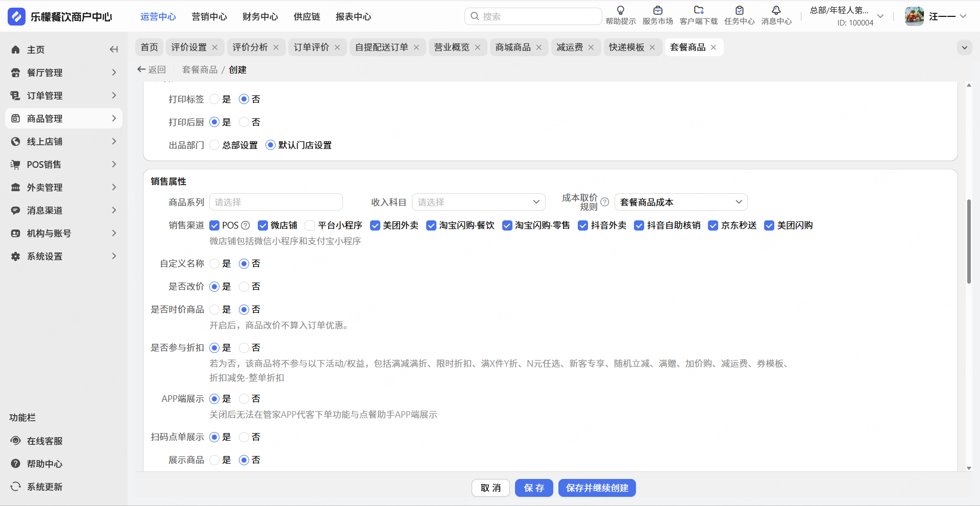Click the 乐檬餐饮商户中心 logo icon
This screenshot has height=506, width=980.
tap(16, 17)
